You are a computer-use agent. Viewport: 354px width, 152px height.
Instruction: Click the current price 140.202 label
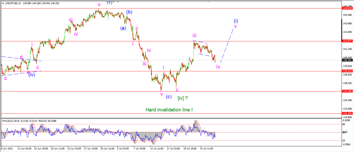347,60
